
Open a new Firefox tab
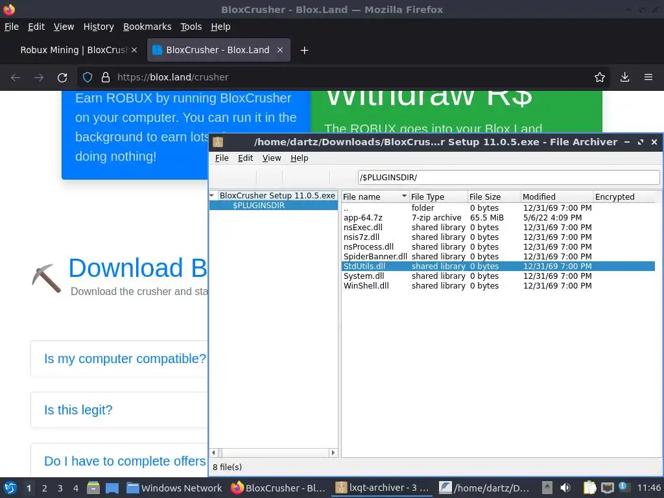click(304, 51)
